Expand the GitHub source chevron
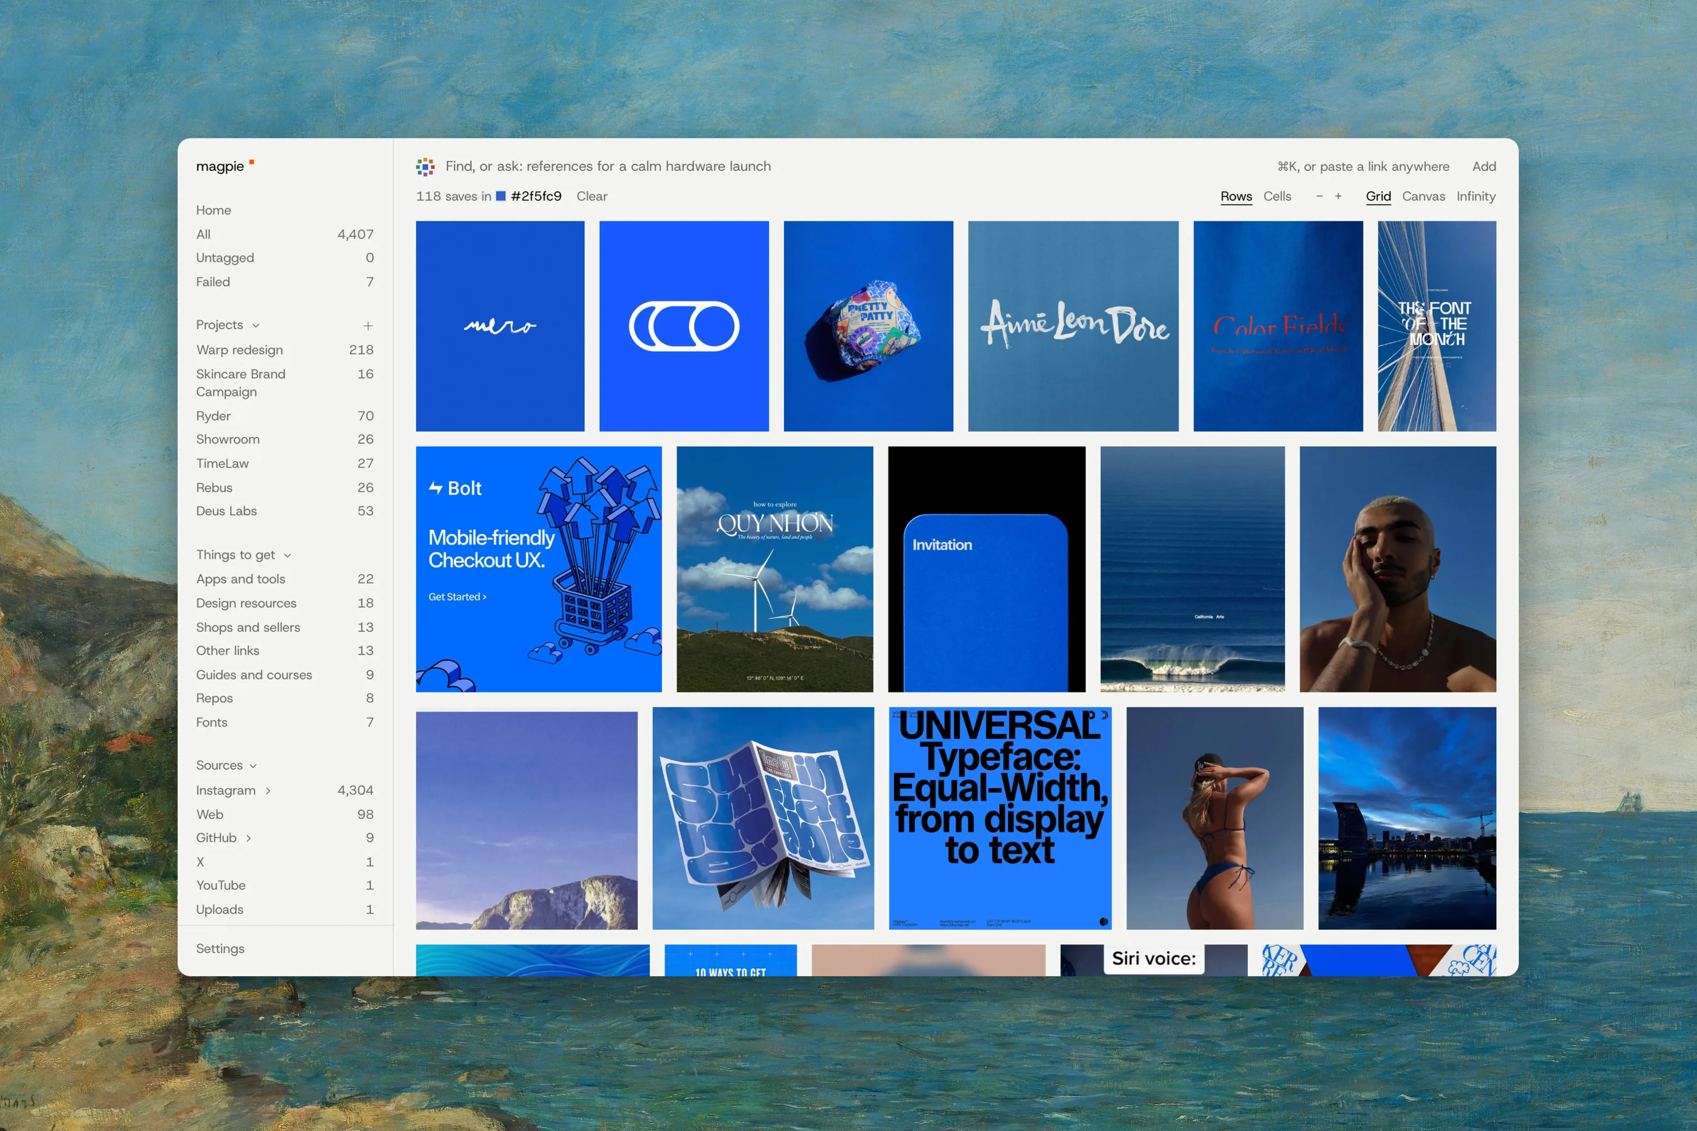 point(248,838)
